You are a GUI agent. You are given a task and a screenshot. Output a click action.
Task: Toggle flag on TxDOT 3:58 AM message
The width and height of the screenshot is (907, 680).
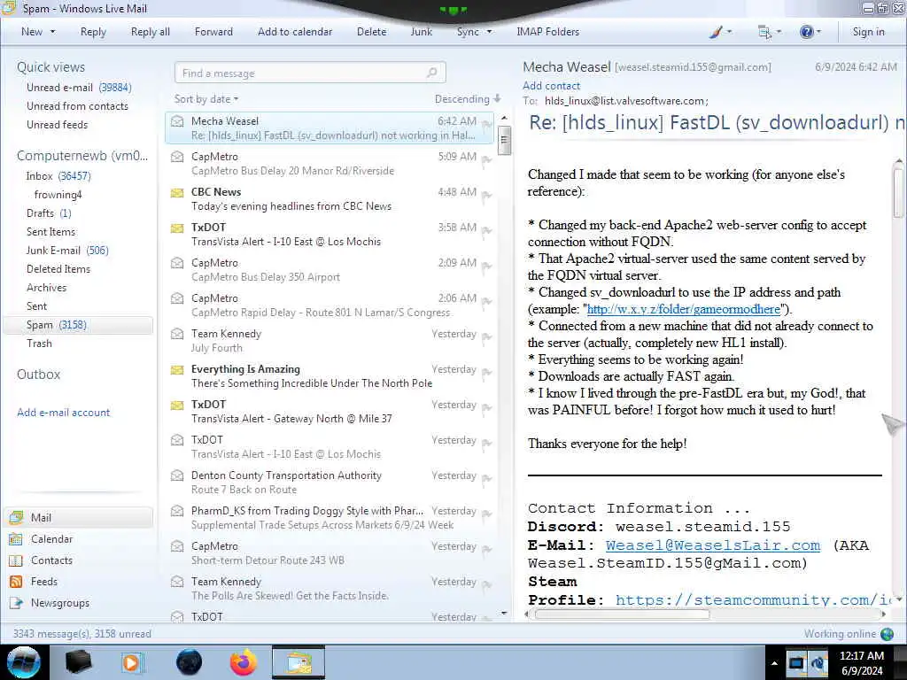(x=486, y=231)
